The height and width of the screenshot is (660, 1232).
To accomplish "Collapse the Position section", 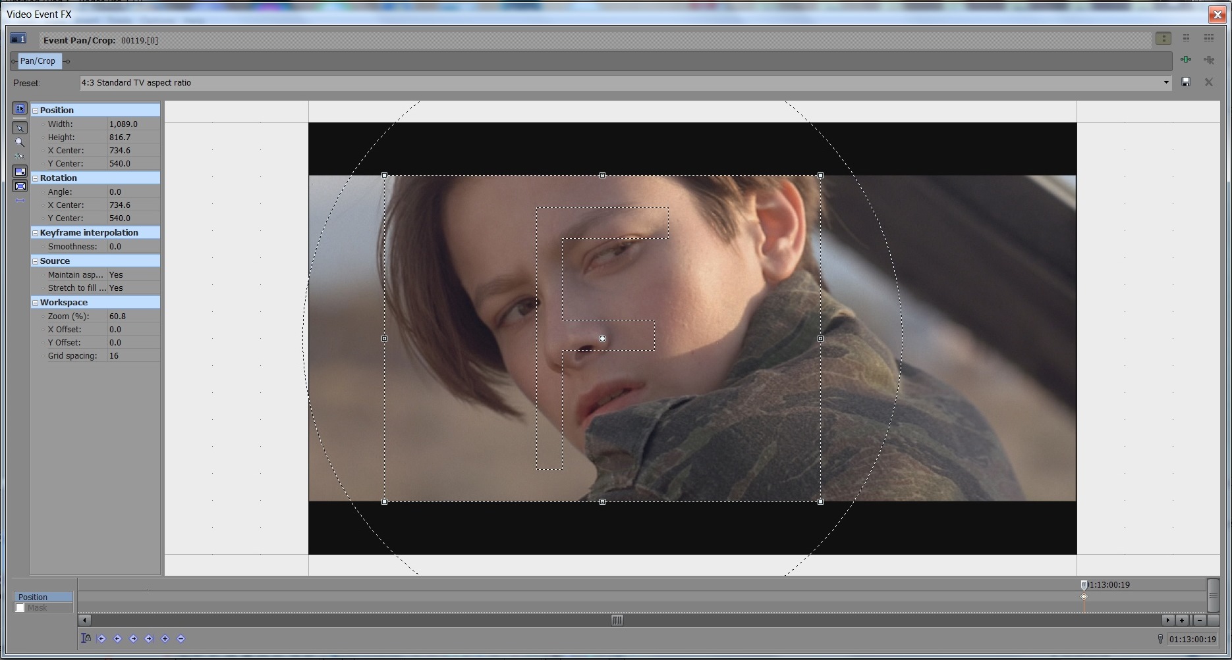I will point(35,111).
